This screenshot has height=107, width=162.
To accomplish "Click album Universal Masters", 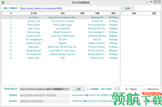I will [97, 36].
